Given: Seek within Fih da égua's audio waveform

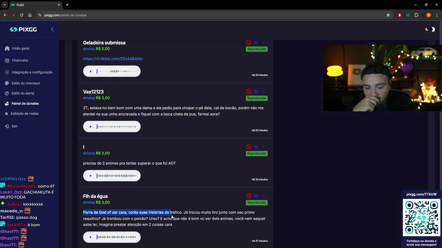Looking at the screenshot, I should pyautogui.click(x=117, y=237).
